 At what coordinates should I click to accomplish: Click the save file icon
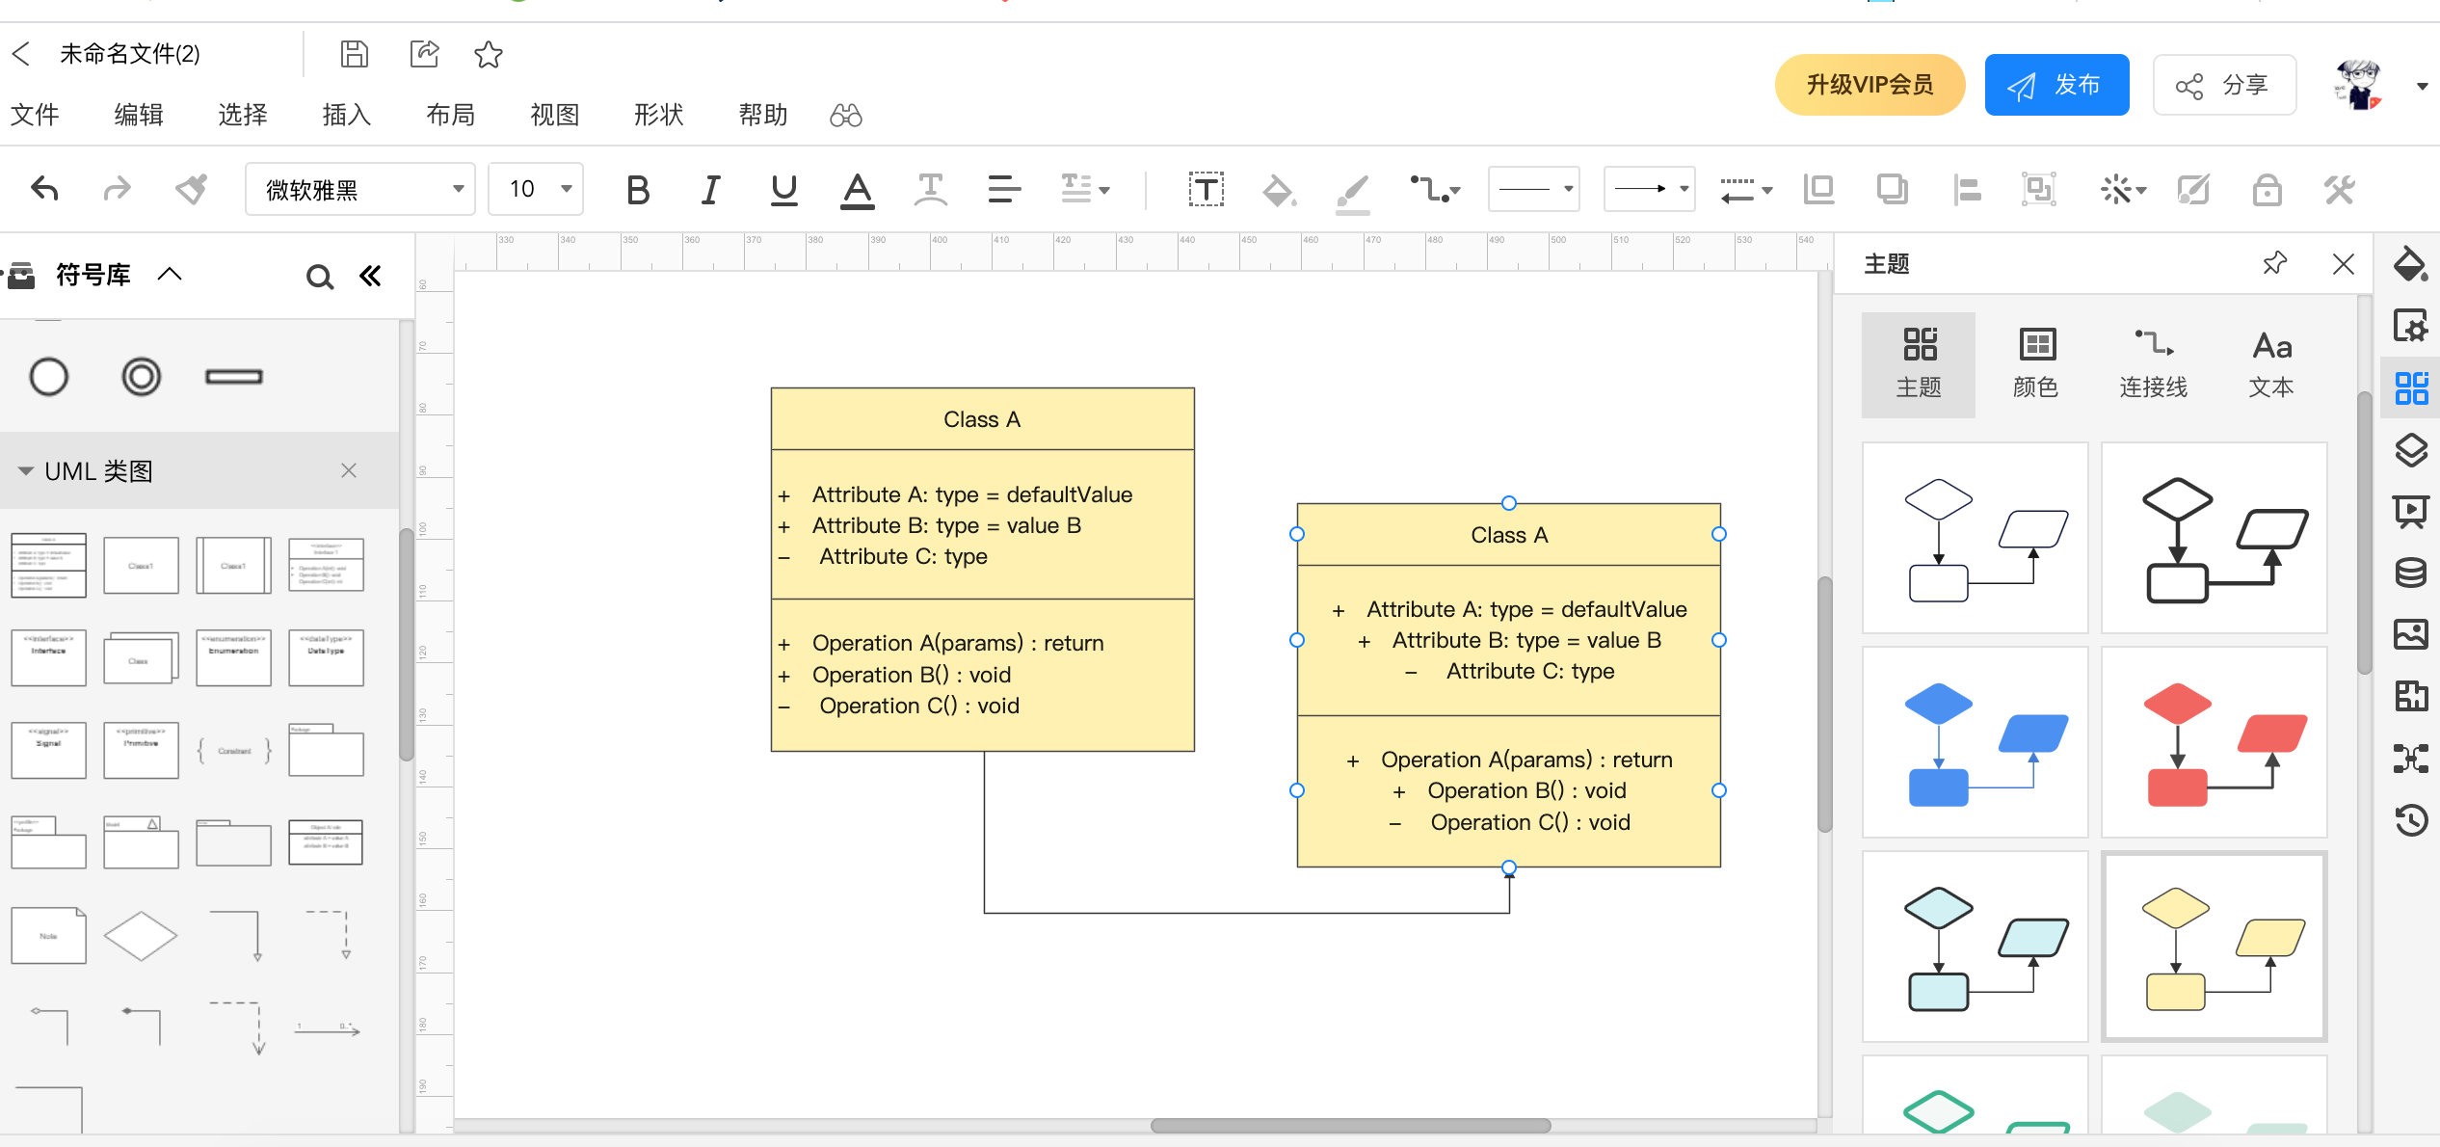[354, 54]
